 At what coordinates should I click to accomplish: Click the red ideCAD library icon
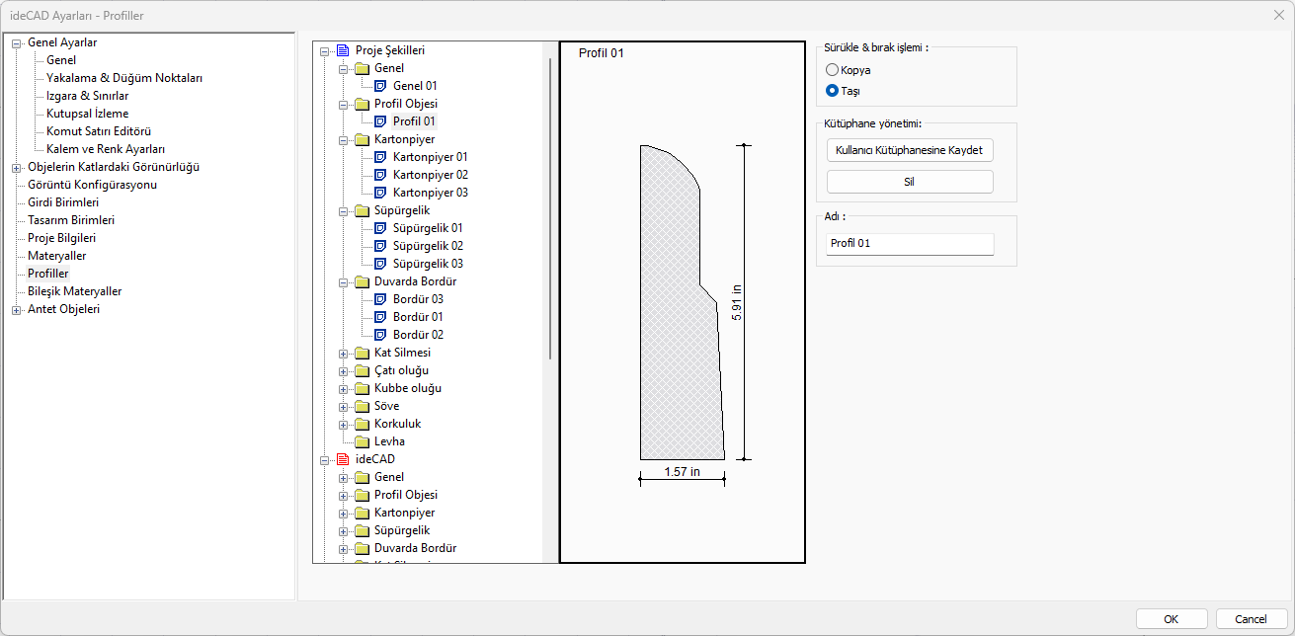point(343,459)
